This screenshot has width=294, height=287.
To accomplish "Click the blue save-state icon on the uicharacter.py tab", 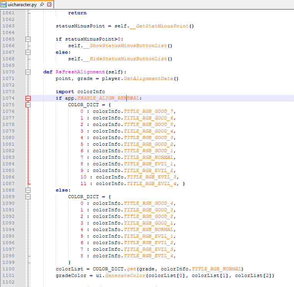I will (x=3, y=4).
